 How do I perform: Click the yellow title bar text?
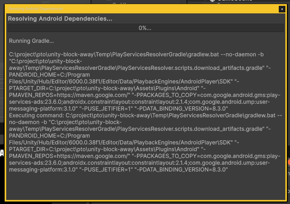[x=36, y=9]
